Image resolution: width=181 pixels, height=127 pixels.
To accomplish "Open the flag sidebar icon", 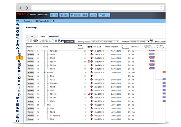I will pyautogui.click(x=19, y=91).
